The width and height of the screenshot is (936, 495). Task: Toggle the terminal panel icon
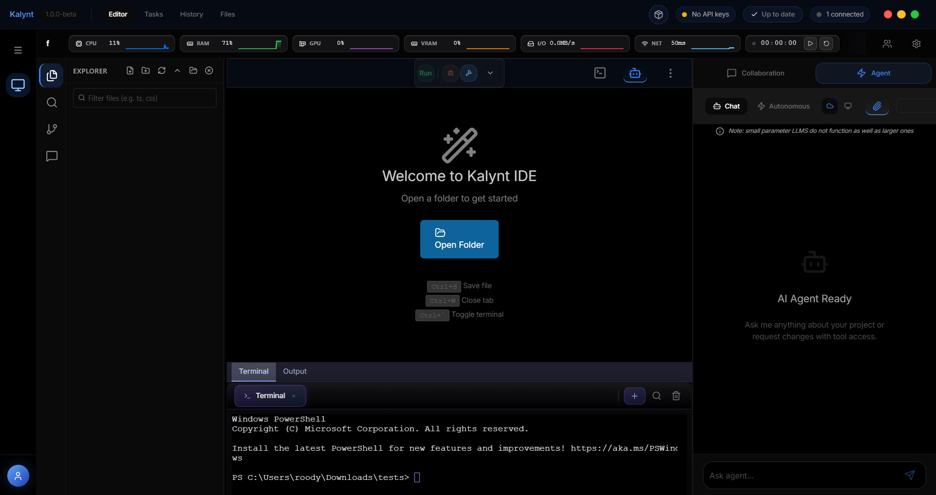click(600, 73)
